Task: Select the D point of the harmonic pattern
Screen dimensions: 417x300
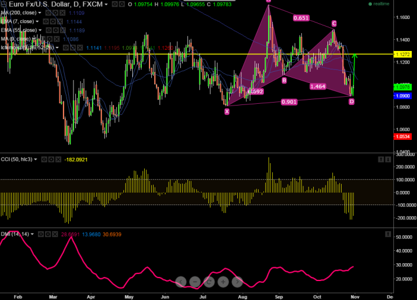Action: point(352,101)
